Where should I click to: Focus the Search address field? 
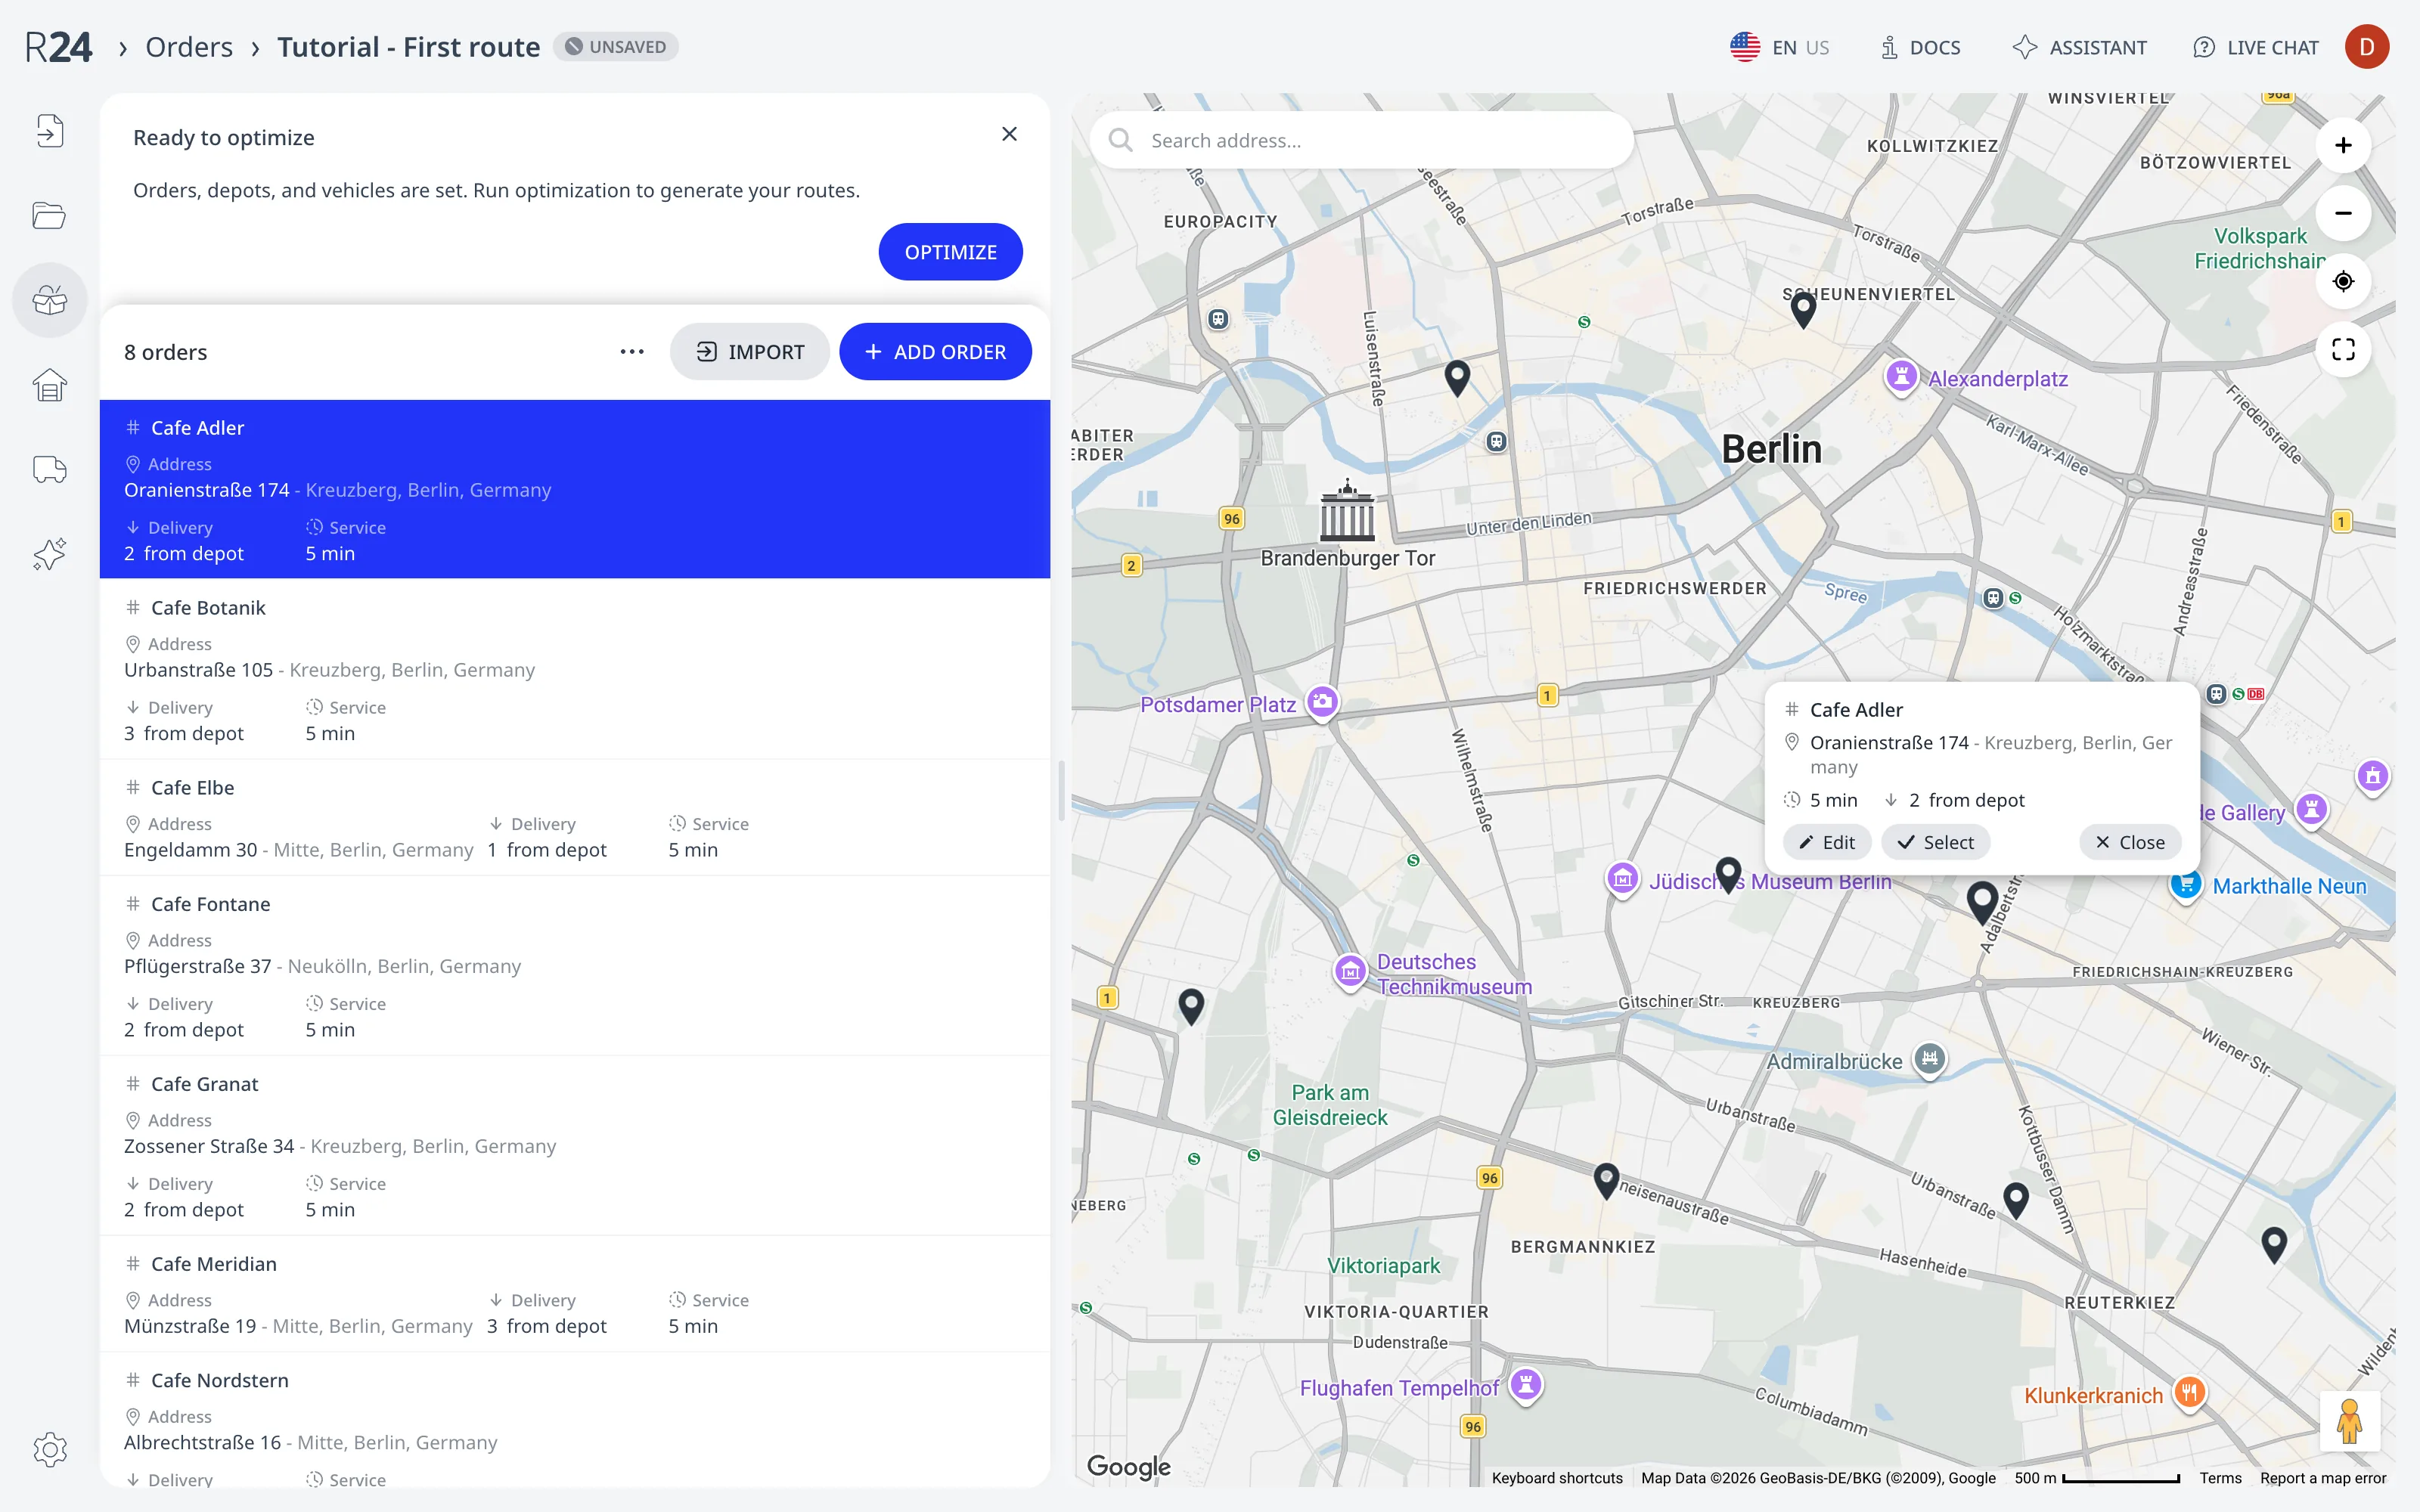[x=1362, y=141]
